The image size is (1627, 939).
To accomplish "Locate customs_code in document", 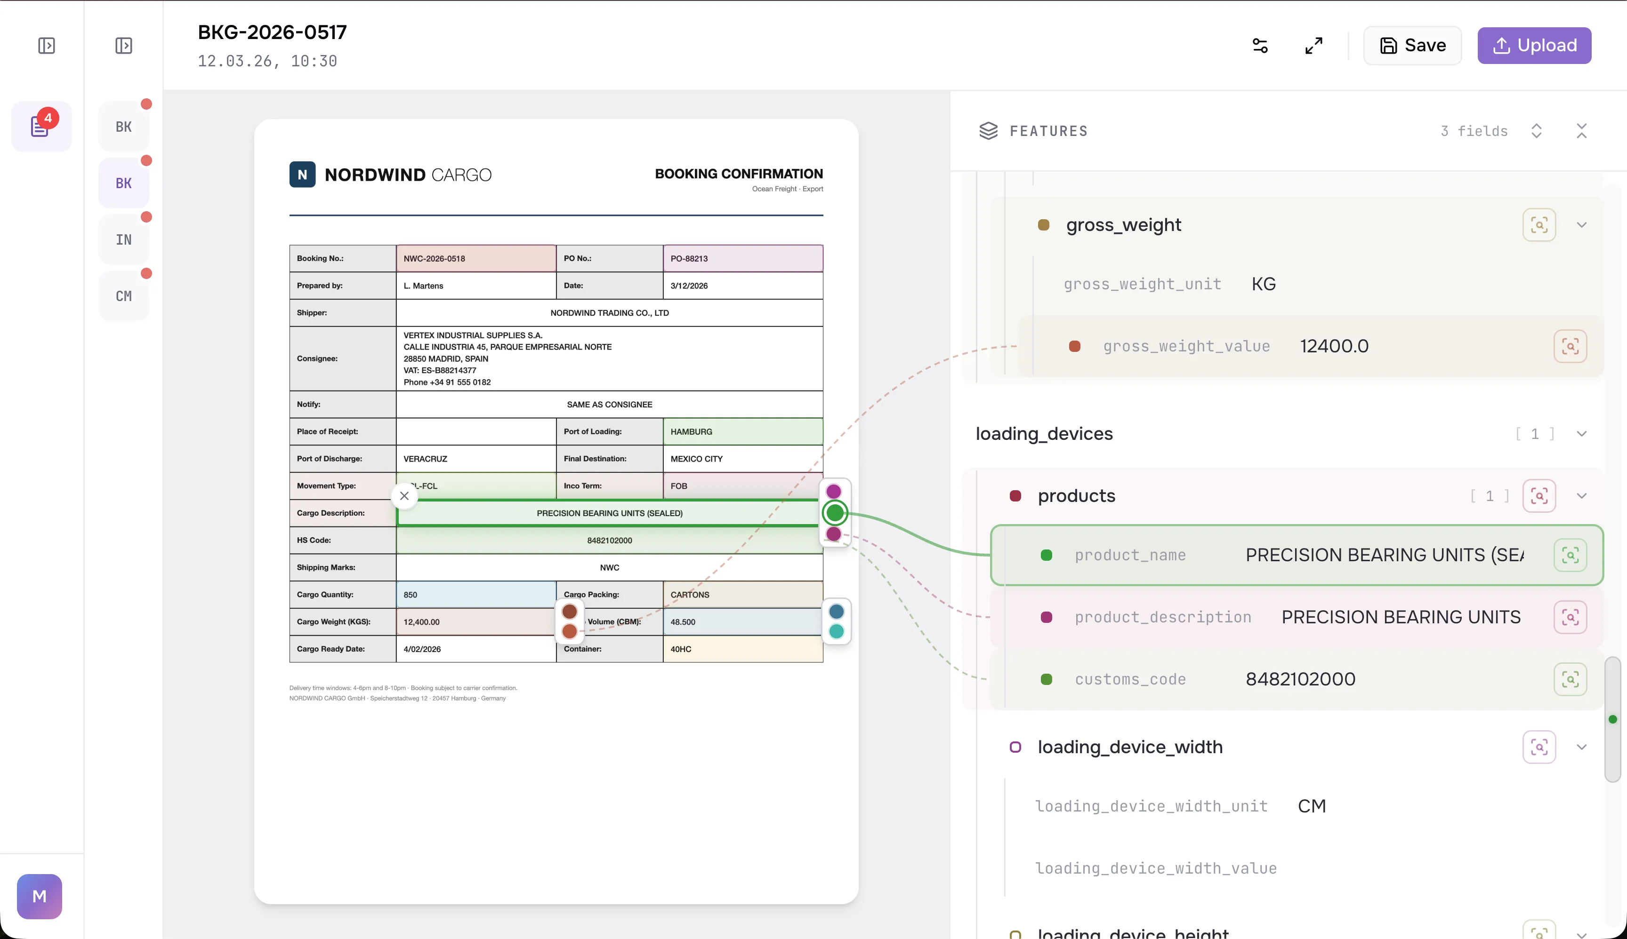I will tap(1570, 679).
